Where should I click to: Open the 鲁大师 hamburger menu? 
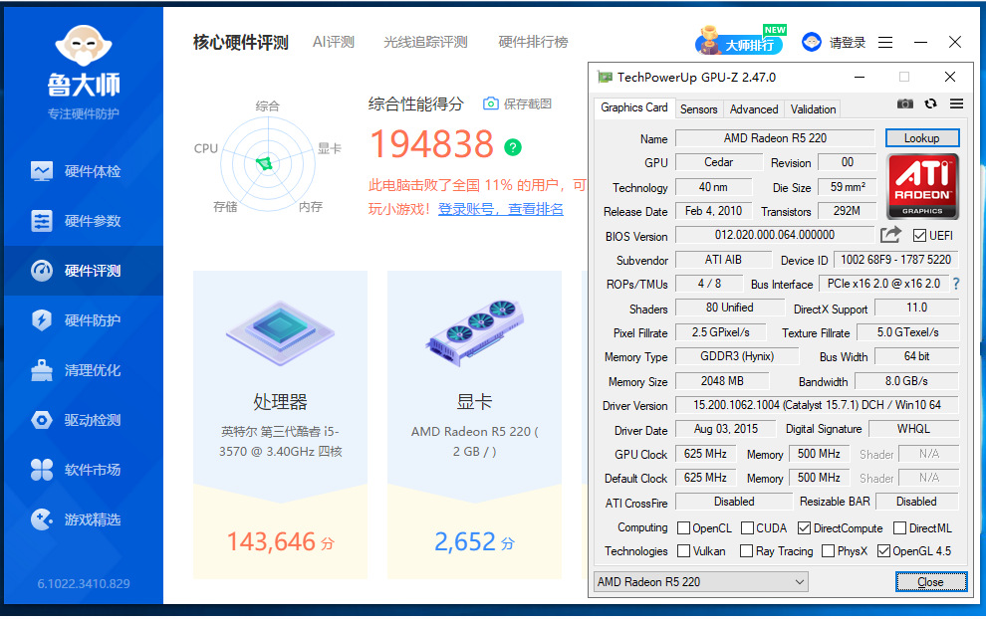(885, 42)
